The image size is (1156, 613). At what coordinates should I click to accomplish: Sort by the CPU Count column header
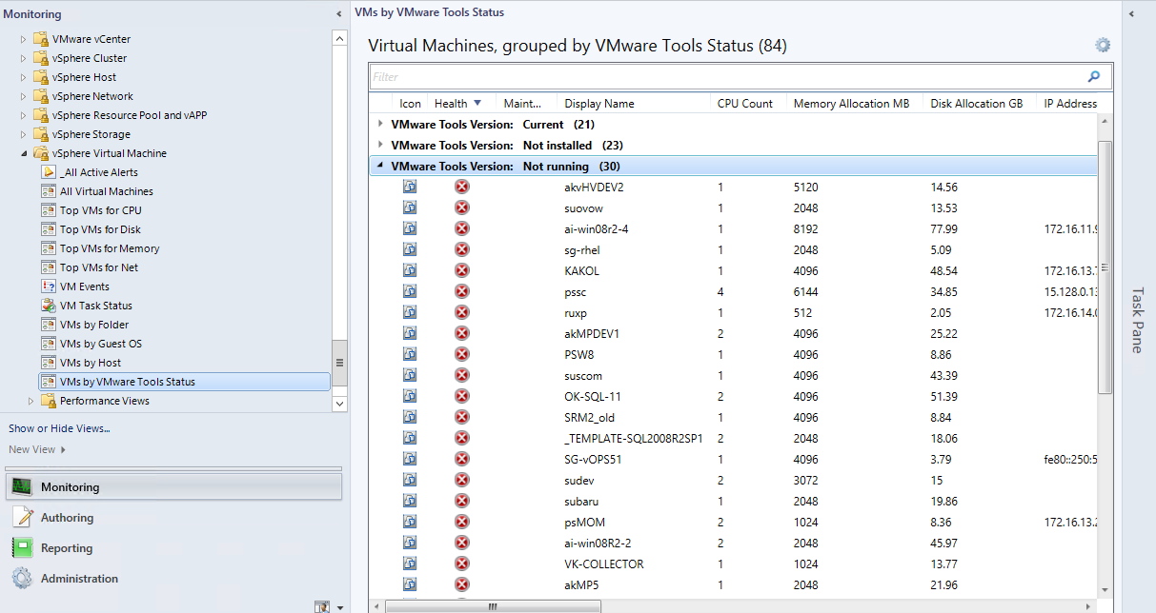(x=749, y=104)
